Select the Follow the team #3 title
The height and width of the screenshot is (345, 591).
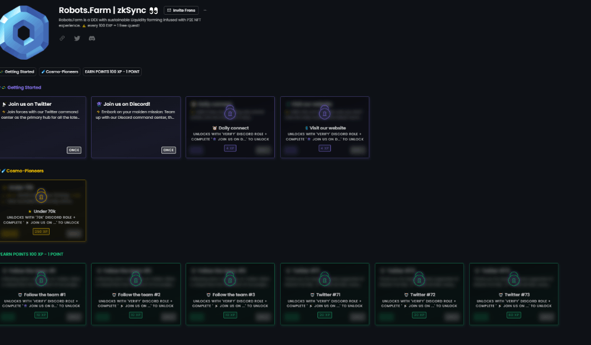[x=233, y=295]
